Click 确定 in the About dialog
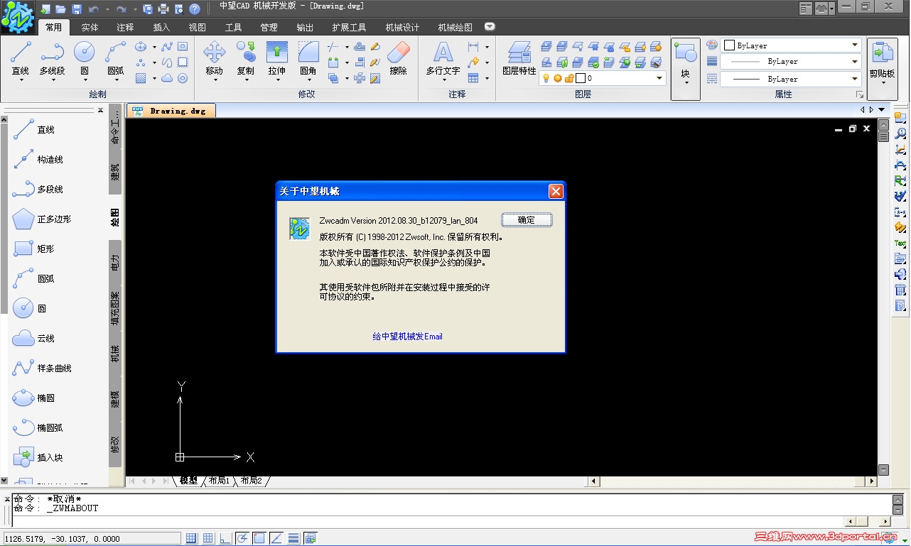The width and height of the screenshot is (911, 546). point(527,220)
